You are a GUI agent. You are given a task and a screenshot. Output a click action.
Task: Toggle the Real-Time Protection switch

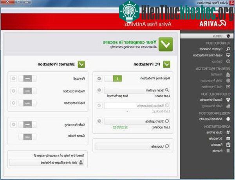click(x=113, y=78)
